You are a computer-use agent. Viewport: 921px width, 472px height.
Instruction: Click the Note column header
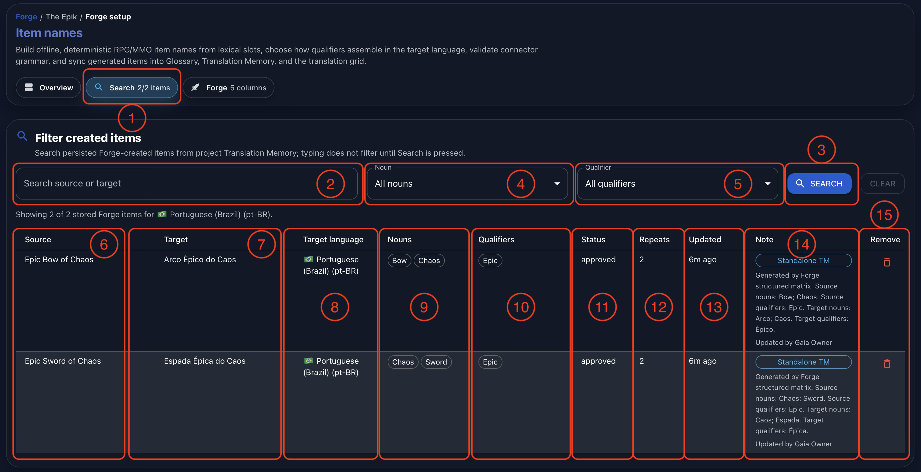(764, 240)
